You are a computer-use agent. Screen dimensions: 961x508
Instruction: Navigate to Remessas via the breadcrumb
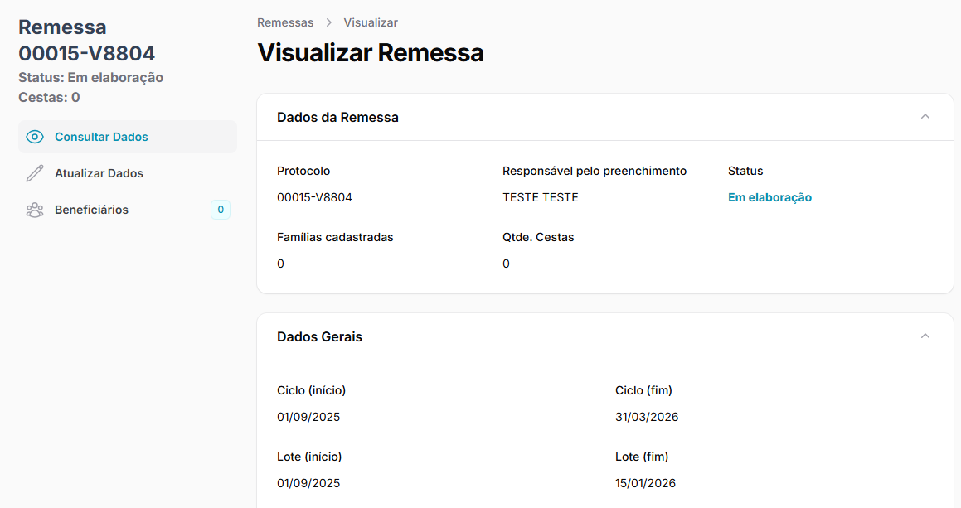pos(285,22)
